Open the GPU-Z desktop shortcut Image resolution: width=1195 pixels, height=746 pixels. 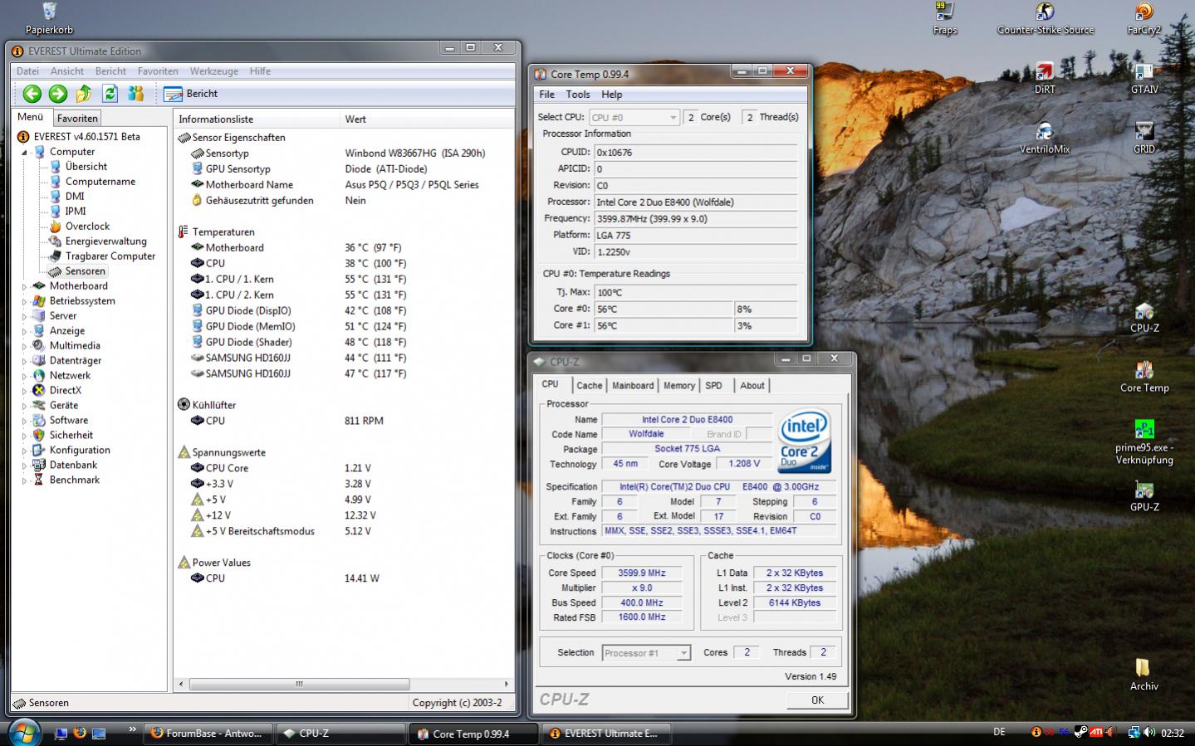(1144, 496)
